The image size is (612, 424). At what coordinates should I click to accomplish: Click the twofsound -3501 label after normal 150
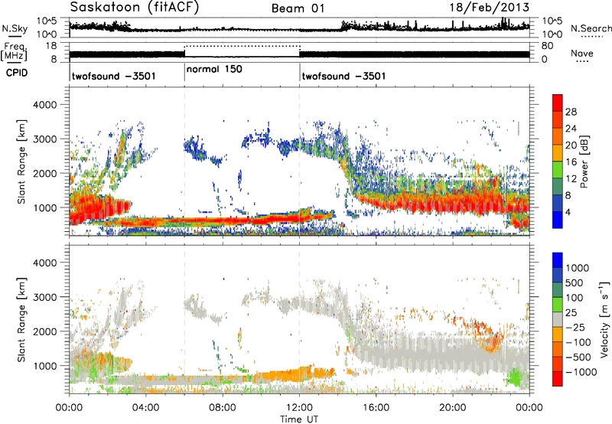343,76
